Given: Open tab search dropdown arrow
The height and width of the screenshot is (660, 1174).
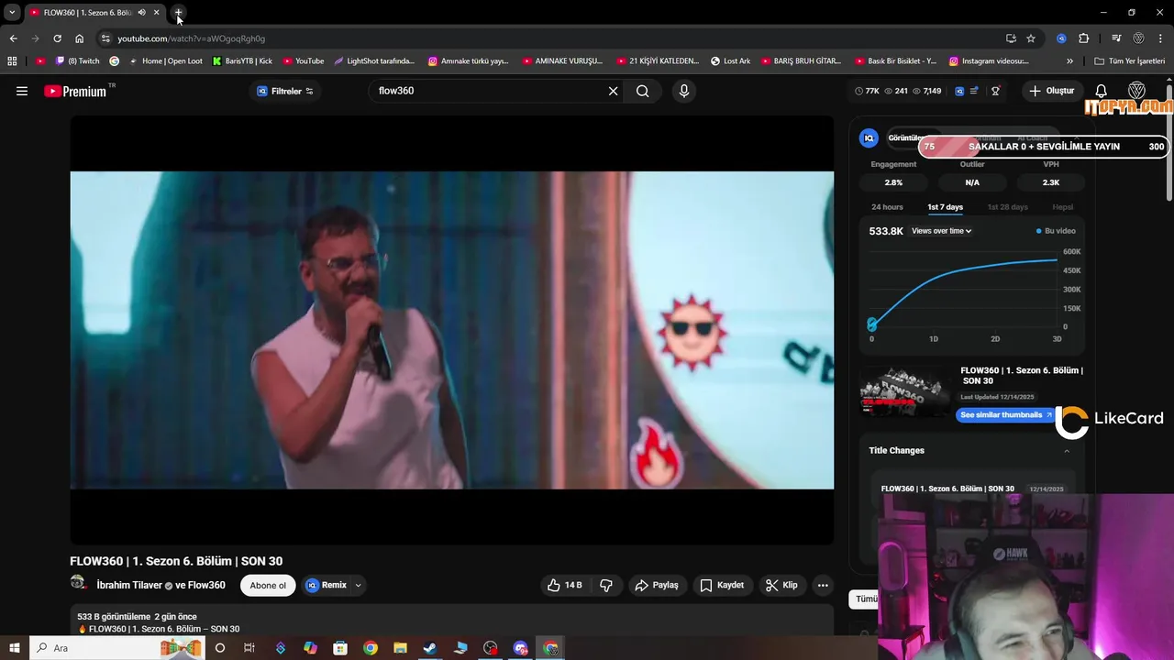Looking at the screenshot, I should tap(12, 13).
